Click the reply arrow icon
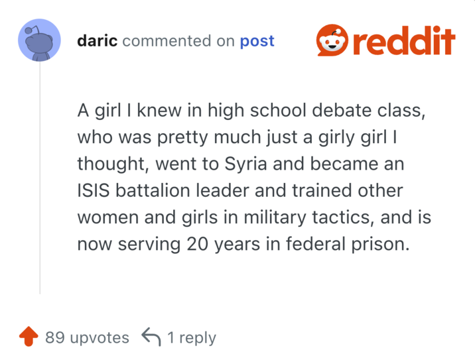Screen dimensions: 475x356 tap(151, 337)
